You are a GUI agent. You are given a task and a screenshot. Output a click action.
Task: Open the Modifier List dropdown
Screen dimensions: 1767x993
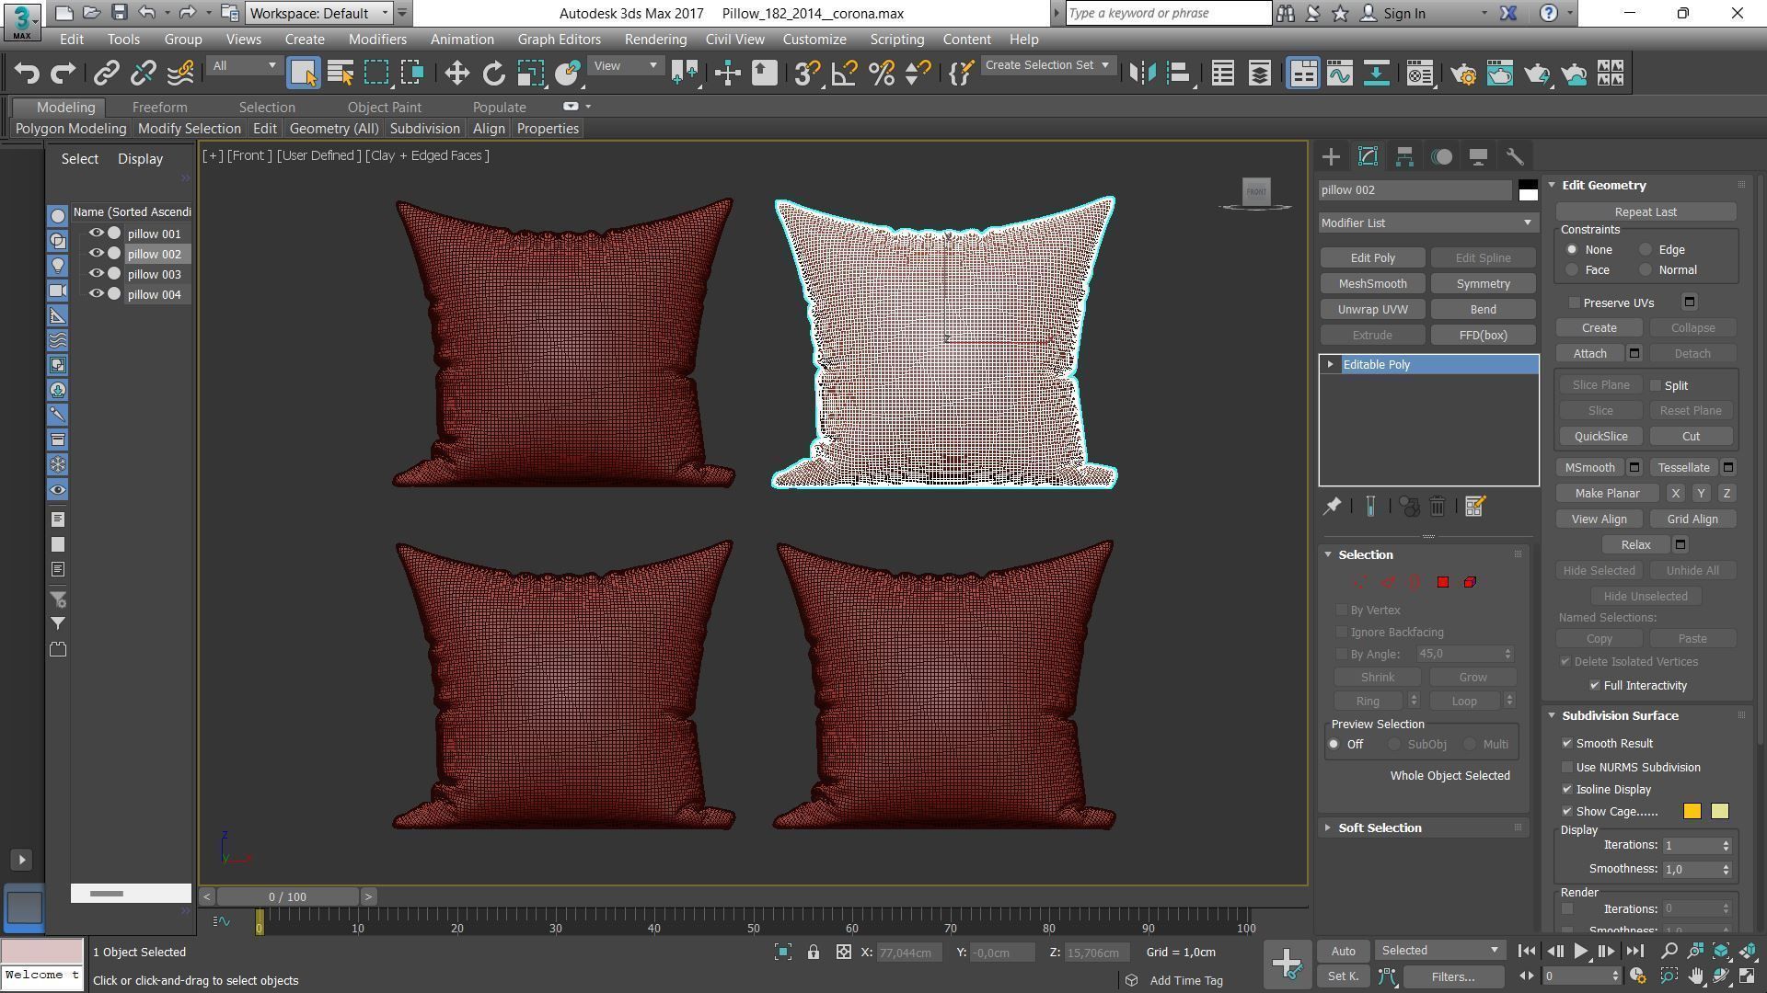pos(1428,223)
